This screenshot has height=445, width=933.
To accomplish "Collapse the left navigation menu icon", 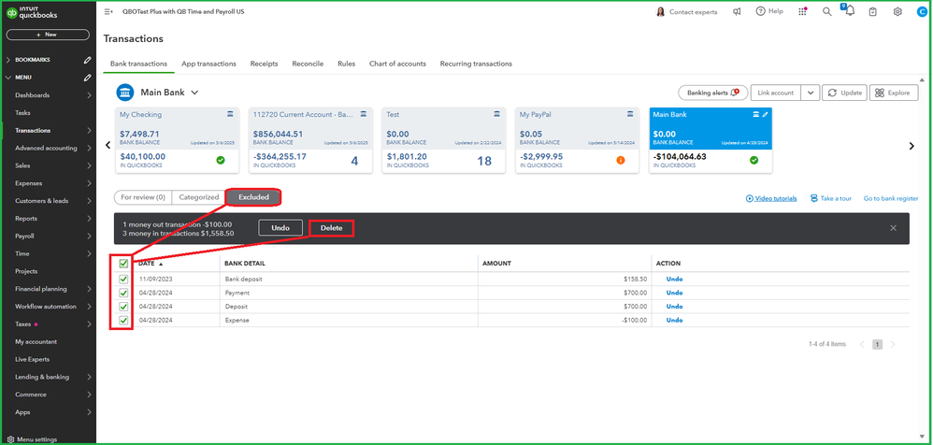I will click(x=108, y=11).
